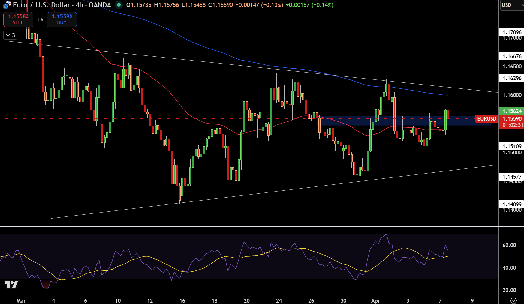The height and width of the screenshot is (304, 524).
Task: Click the 1.15590 current price label
Action: coord(511,119)
